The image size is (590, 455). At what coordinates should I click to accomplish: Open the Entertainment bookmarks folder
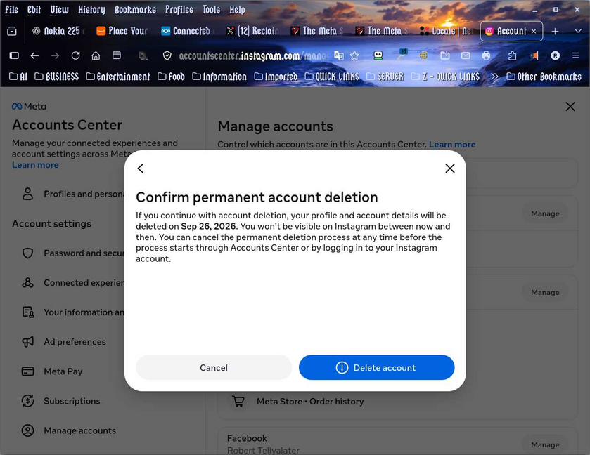pyautogui.click(x=118, y=77)
